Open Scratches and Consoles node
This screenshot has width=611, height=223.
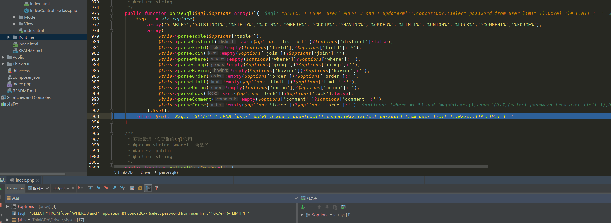point(29,97)
